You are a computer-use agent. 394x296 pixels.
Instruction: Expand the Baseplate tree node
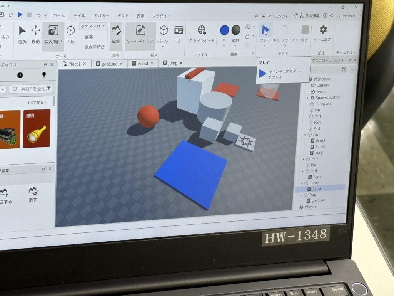(x=307, y=104)
